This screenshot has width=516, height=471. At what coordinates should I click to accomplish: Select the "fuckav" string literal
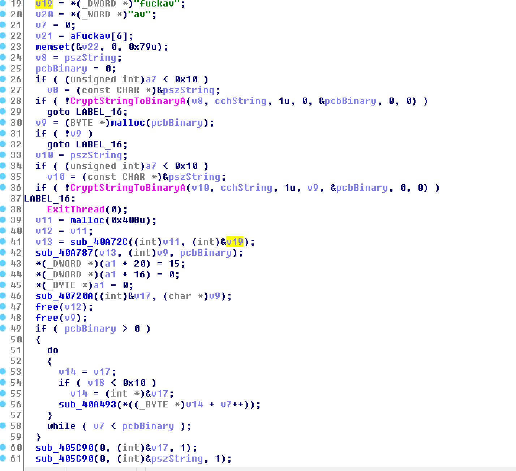point(157,4)
